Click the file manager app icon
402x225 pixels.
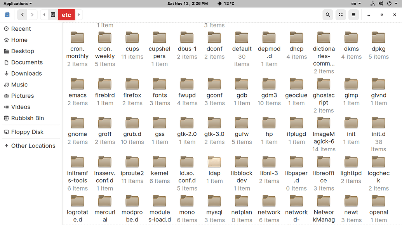click(x=7, y=15)
